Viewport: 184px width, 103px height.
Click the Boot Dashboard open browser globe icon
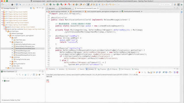tap(25, 75)
